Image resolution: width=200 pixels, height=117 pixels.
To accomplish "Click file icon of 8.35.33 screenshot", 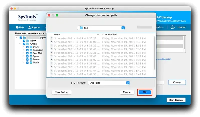I will point(51,38).
